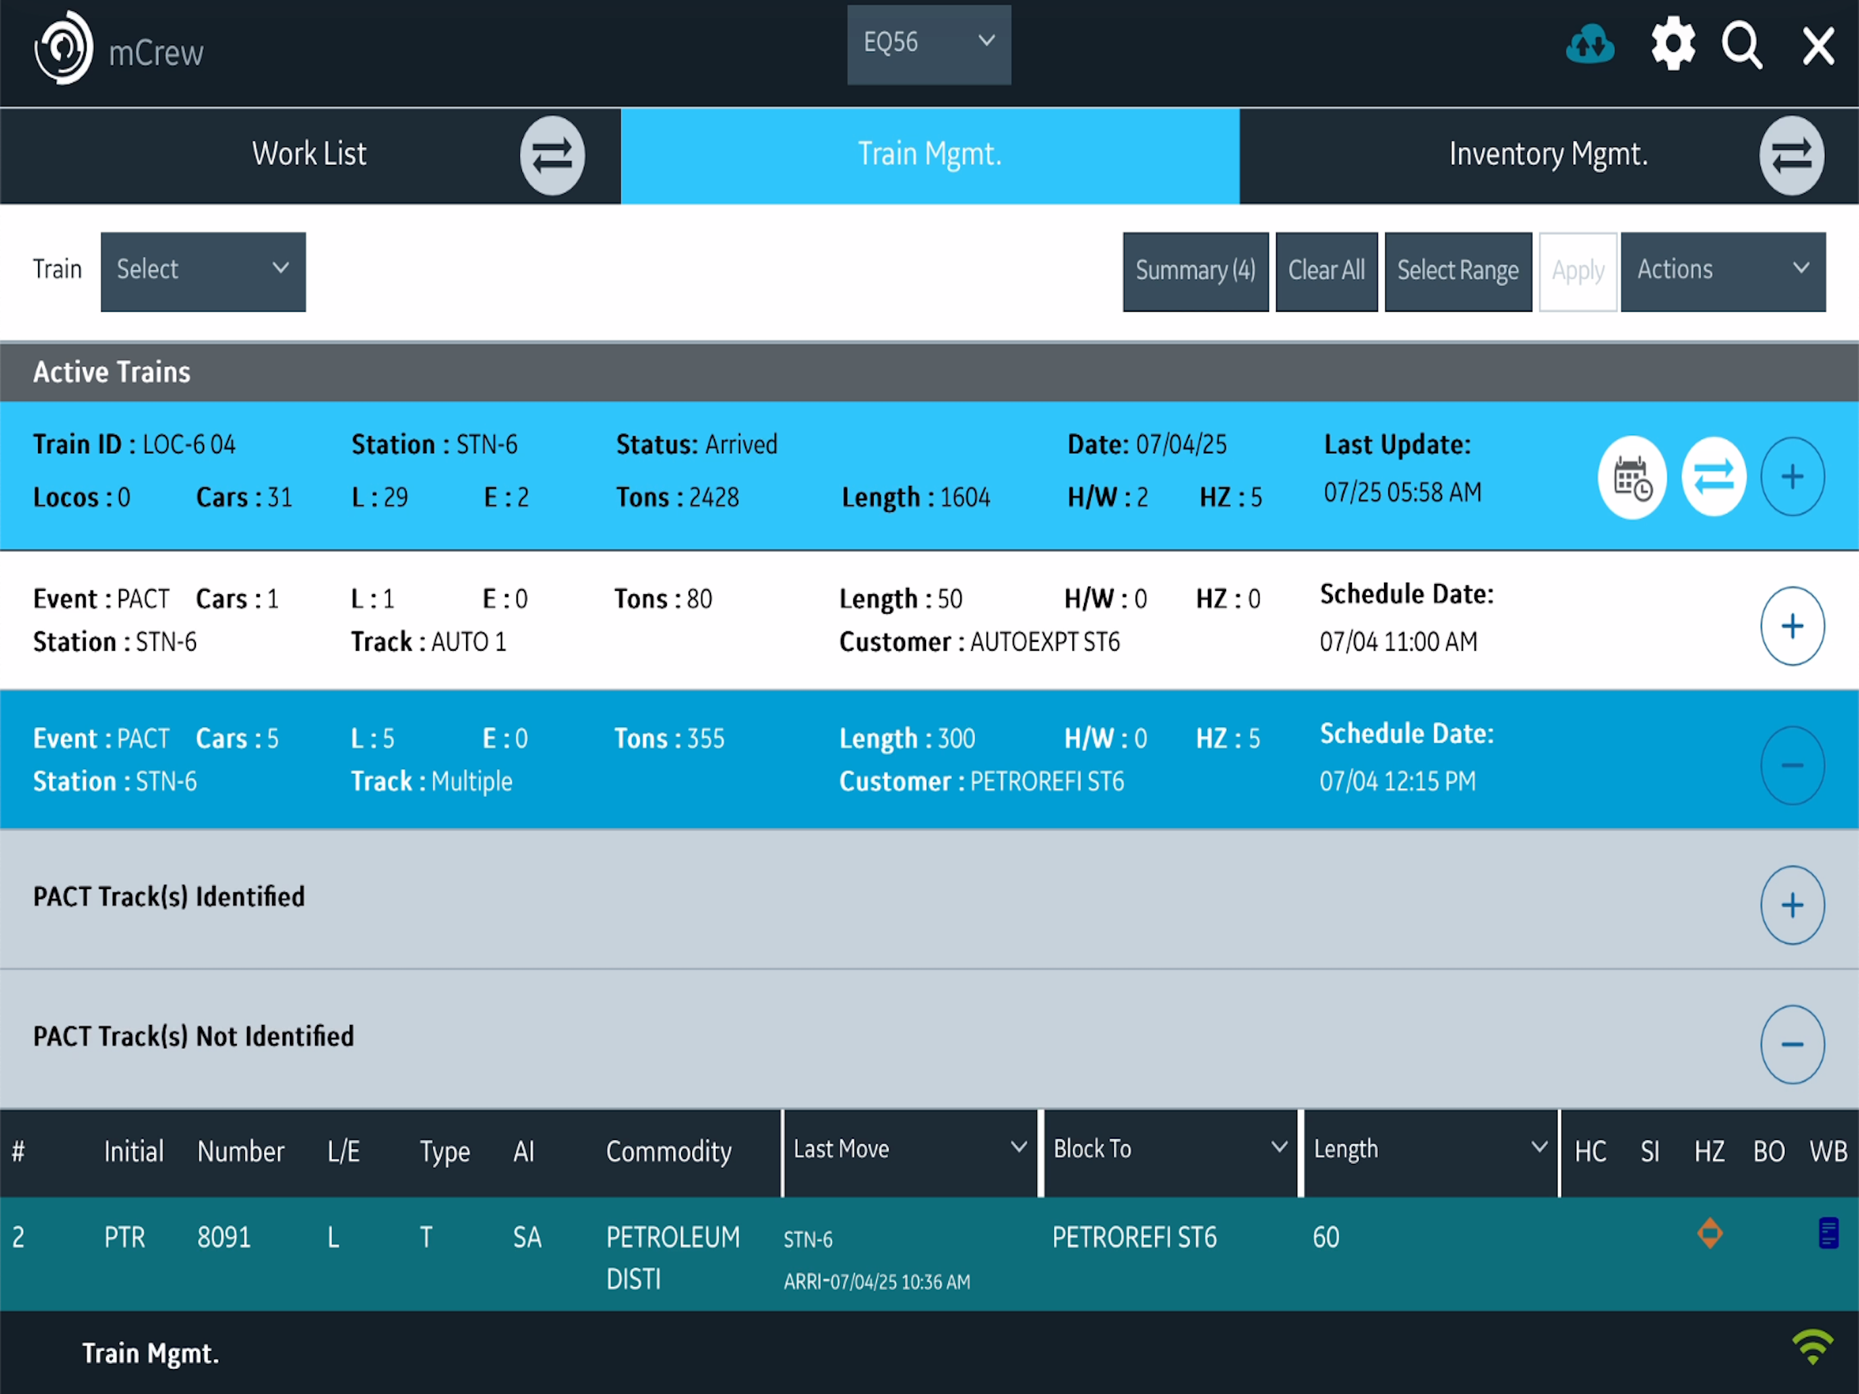The image size is (1859, 1394).
Task: Click ARRI-07/04/25 10:36 AM last move text
Action: (876, 1282)
